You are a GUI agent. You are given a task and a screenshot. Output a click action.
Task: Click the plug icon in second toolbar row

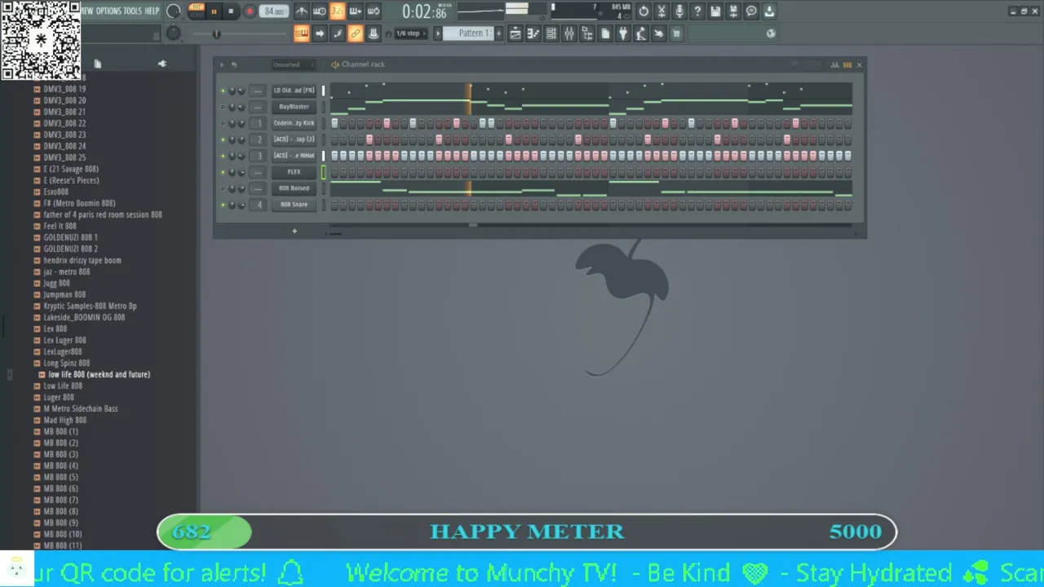pos(623,33)
